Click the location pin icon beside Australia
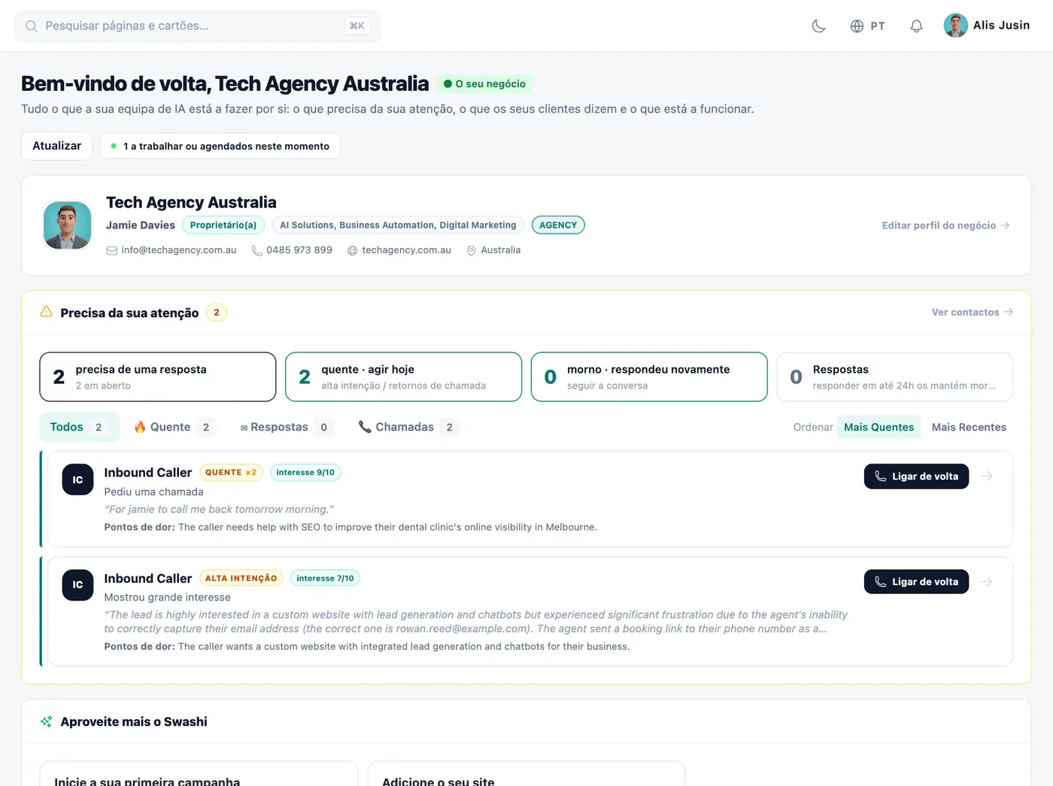The image size is (1053, 786). tap(472, 250)
